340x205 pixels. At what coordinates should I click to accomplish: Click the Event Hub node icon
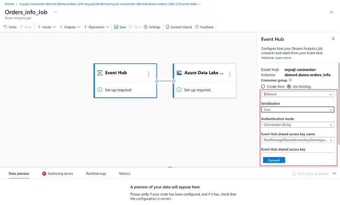click(100, 73)
